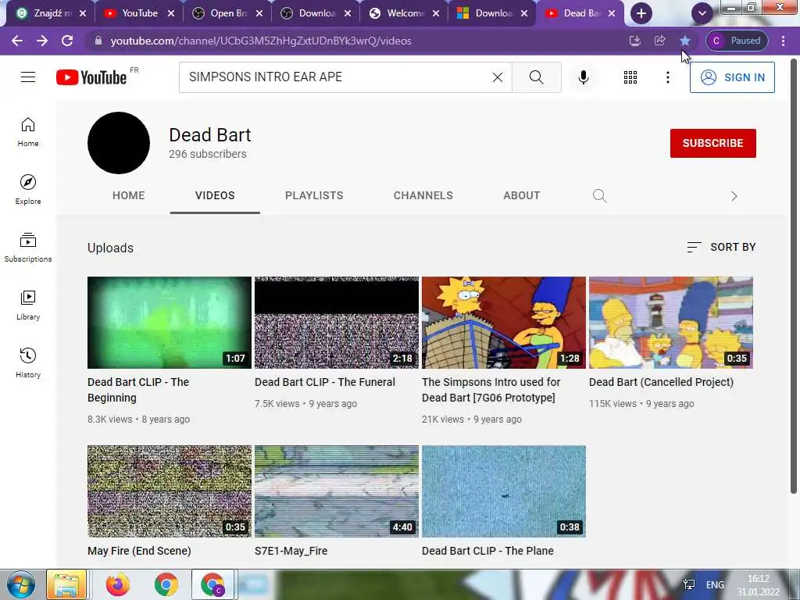Open the YouTube hamburger guide menu

[x=28, y=77]
